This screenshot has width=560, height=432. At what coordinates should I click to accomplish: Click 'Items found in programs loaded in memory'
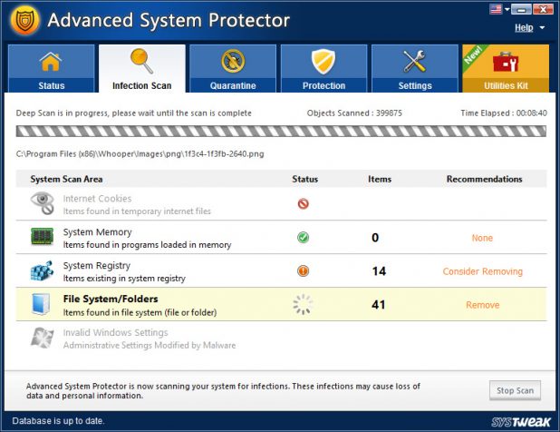[x=147, y=245]
